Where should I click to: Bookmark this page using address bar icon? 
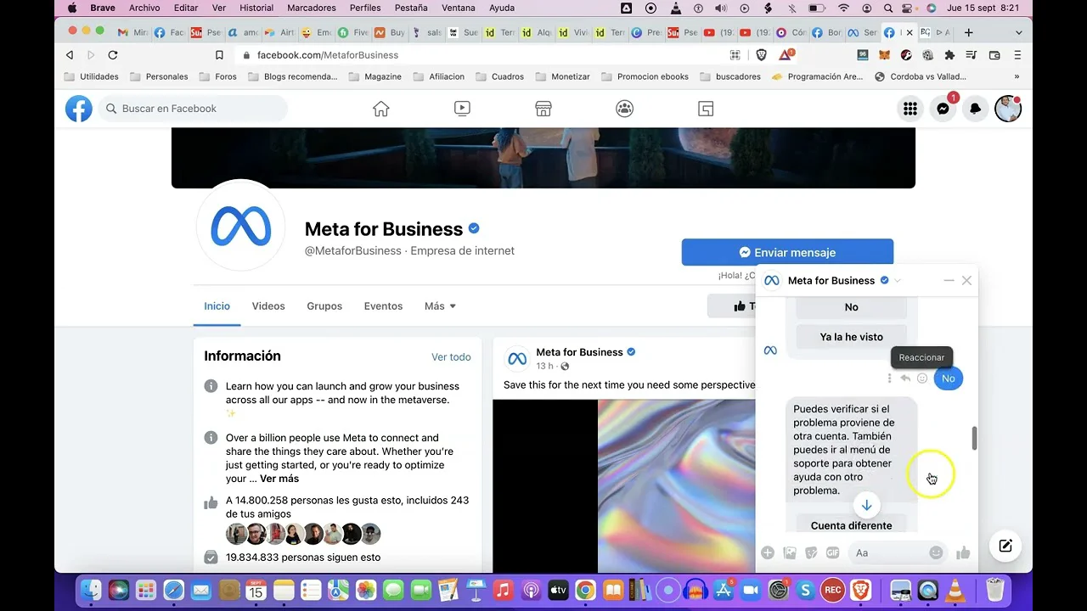pyautogui.click(x=219, y=55)
